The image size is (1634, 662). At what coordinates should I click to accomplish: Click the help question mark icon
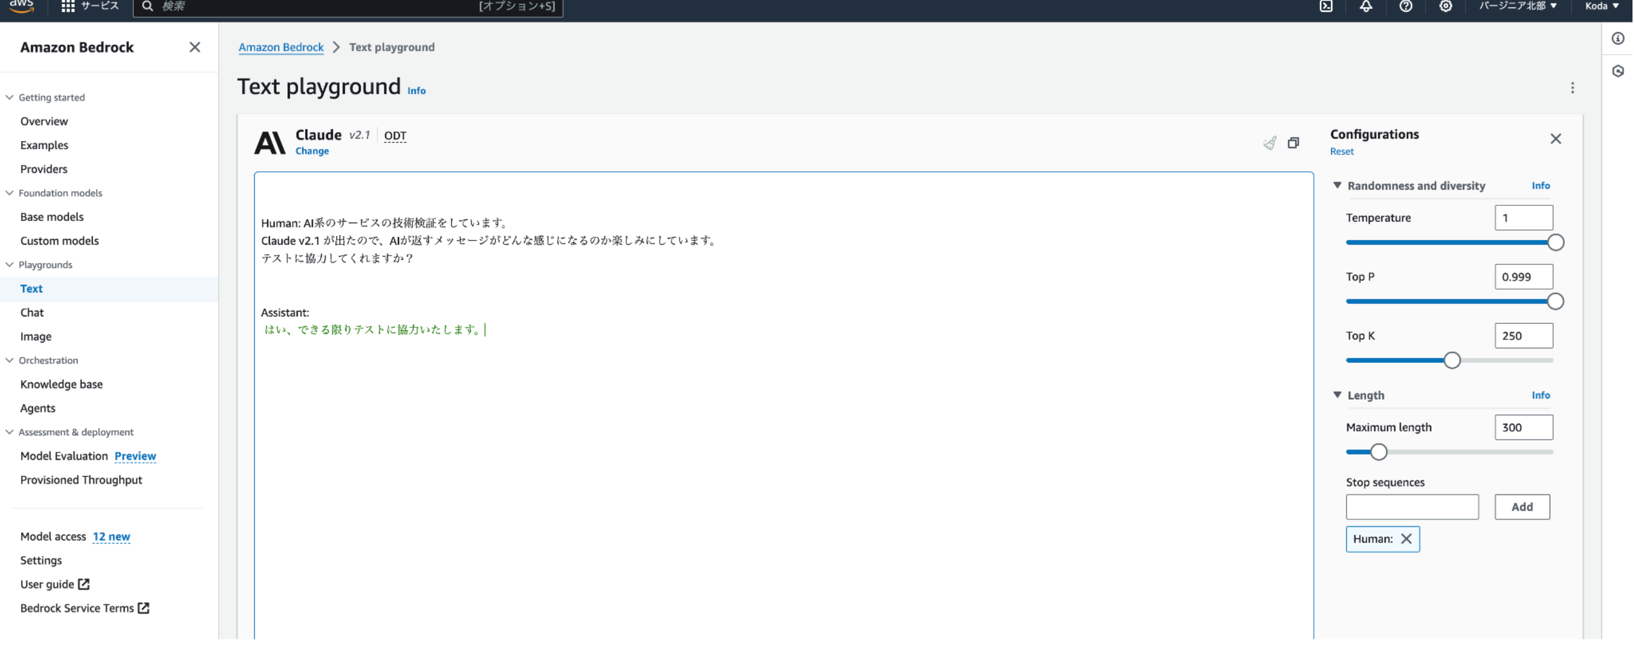click(1405, 6)
